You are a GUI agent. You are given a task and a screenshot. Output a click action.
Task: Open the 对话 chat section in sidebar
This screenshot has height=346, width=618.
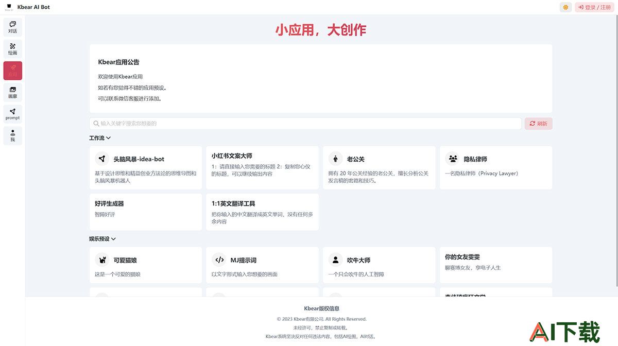pyautogui.click(x=13, y=27)
